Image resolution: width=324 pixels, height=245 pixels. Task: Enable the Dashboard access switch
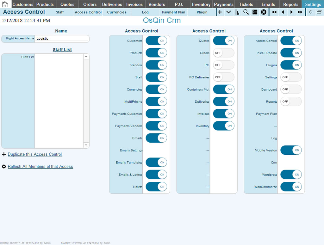tap(291, 89)
